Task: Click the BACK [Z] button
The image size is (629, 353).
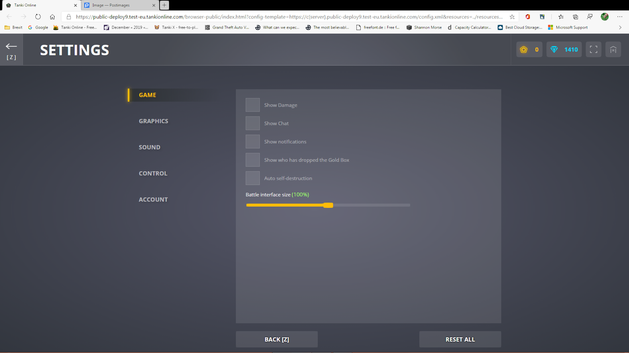Action: 277,339
